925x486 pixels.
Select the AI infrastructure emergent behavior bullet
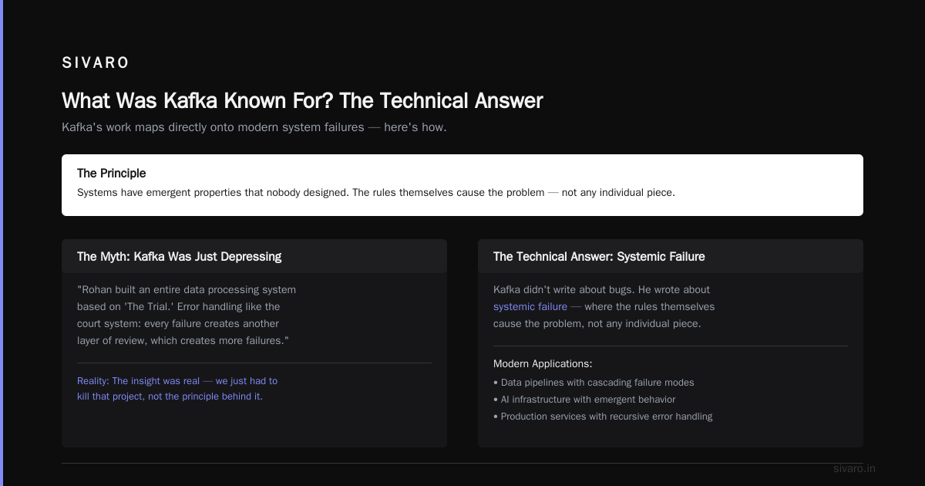(x=584, y=400)
